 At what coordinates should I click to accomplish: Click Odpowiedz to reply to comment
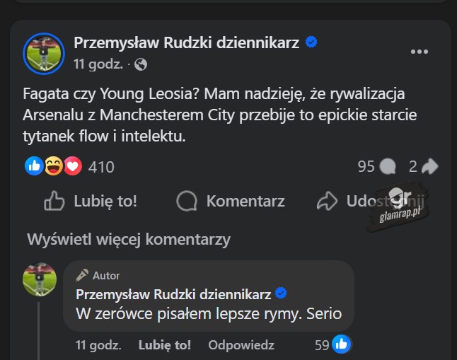click(x=241, y=345)
